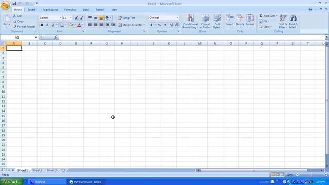Switch to the Page Layout tab

tap(50, 10)
